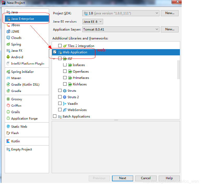
Task: Select Java Enterprise project type
Action: (27, 19)
